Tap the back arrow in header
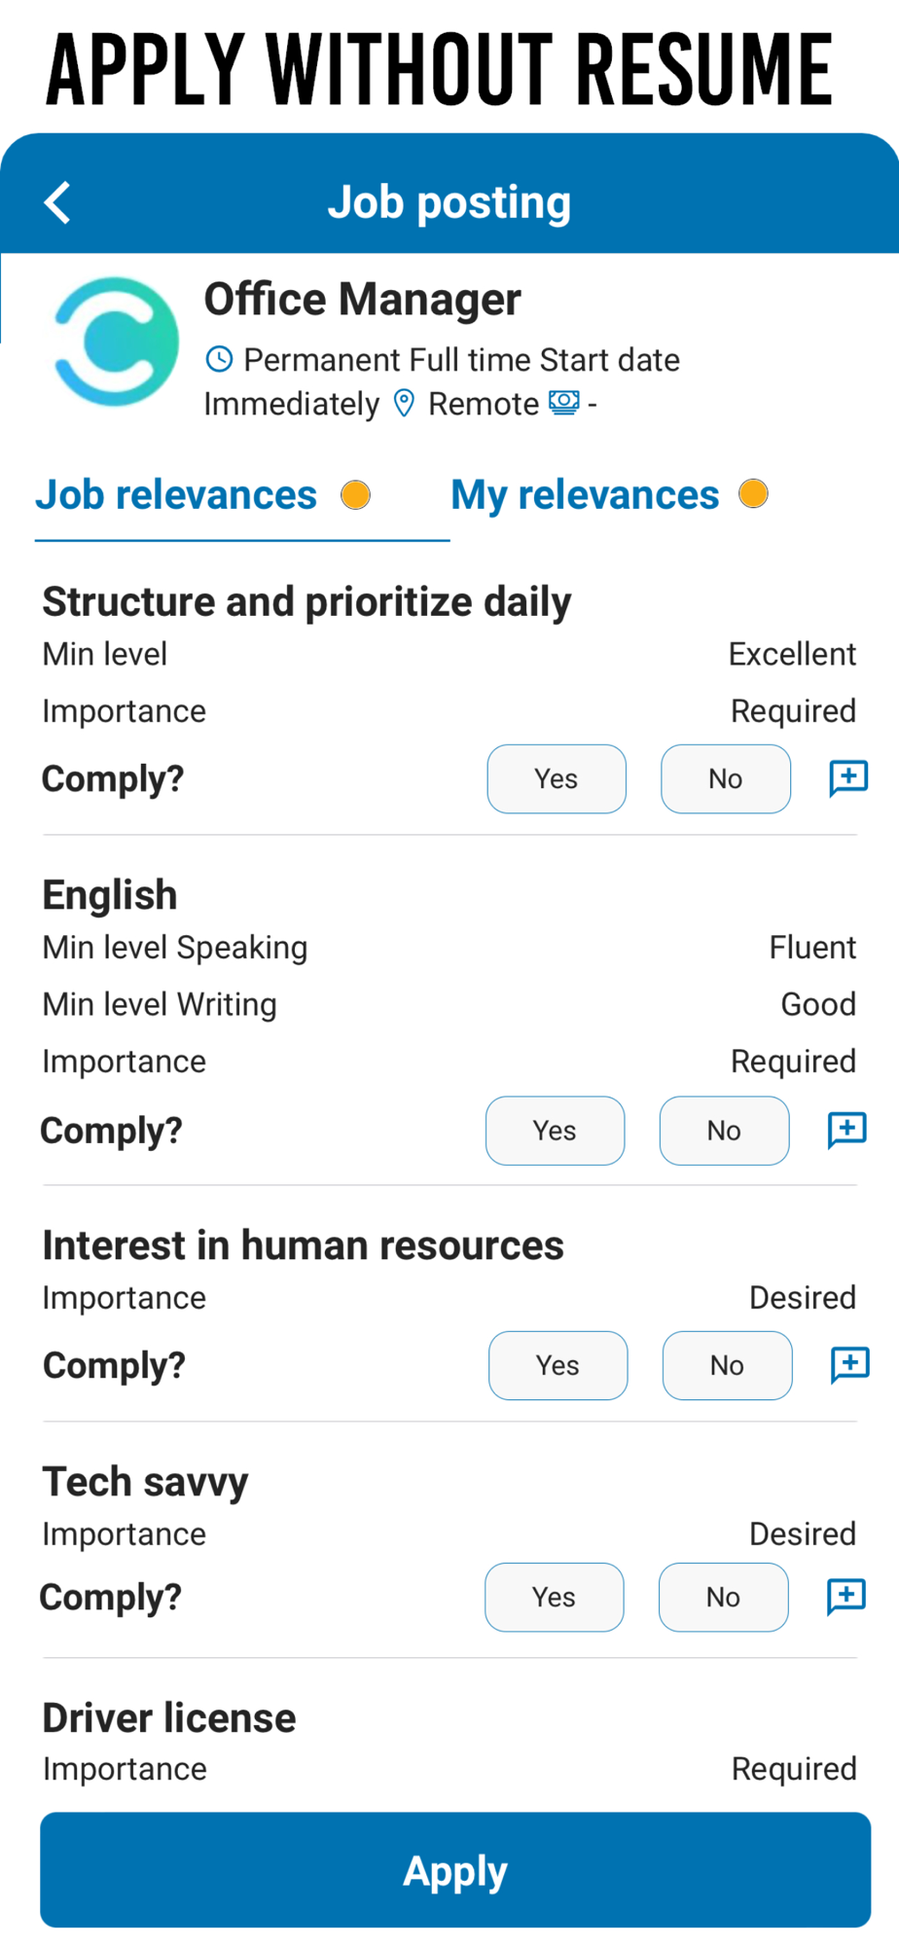This screenshot has height=1946, width=899. 58,202
